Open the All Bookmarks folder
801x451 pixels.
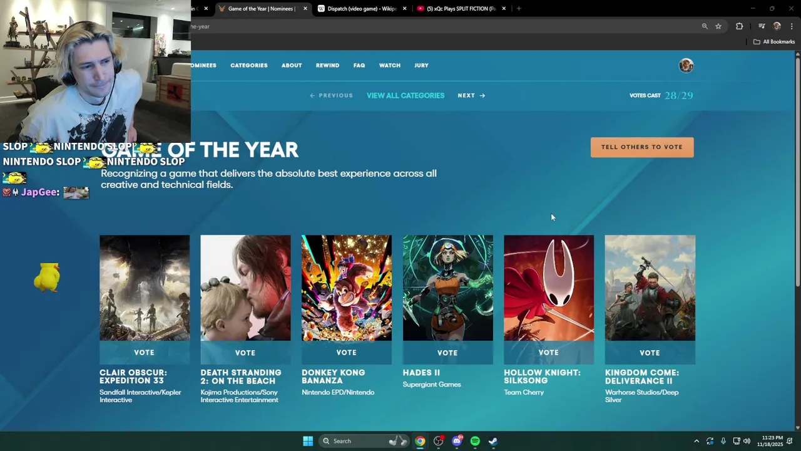click(774, 42)
